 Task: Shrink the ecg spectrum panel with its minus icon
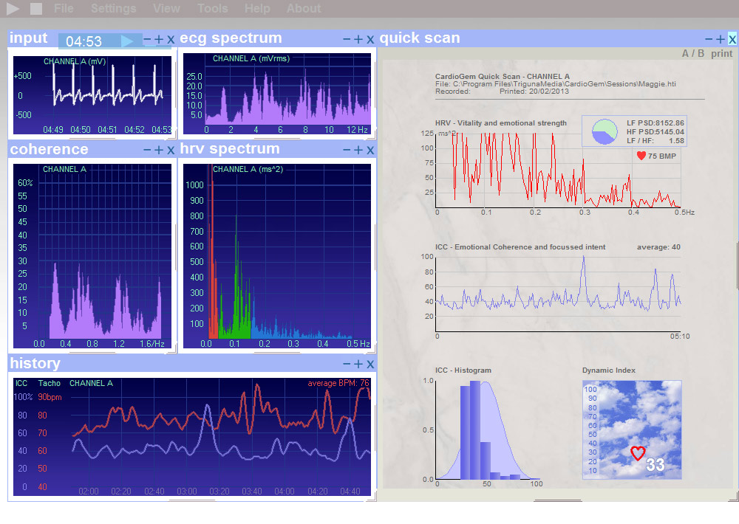347,40
